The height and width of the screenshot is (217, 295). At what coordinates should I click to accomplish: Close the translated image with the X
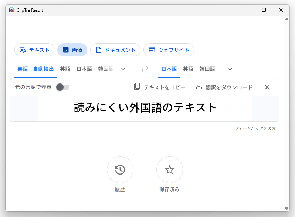267,87
